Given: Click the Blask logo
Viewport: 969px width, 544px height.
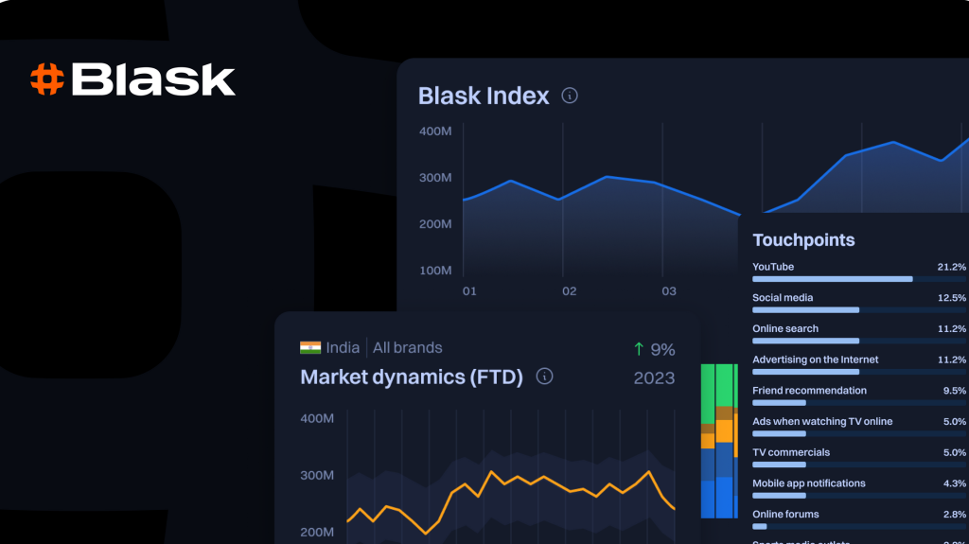Looking at the screenshot, I should (x=132, y=79).
